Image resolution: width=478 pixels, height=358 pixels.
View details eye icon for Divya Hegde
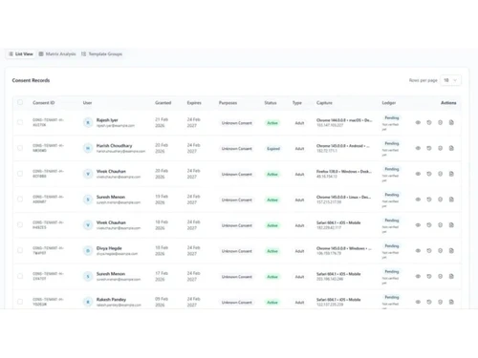pyautogui.click(x=418, y=251)
